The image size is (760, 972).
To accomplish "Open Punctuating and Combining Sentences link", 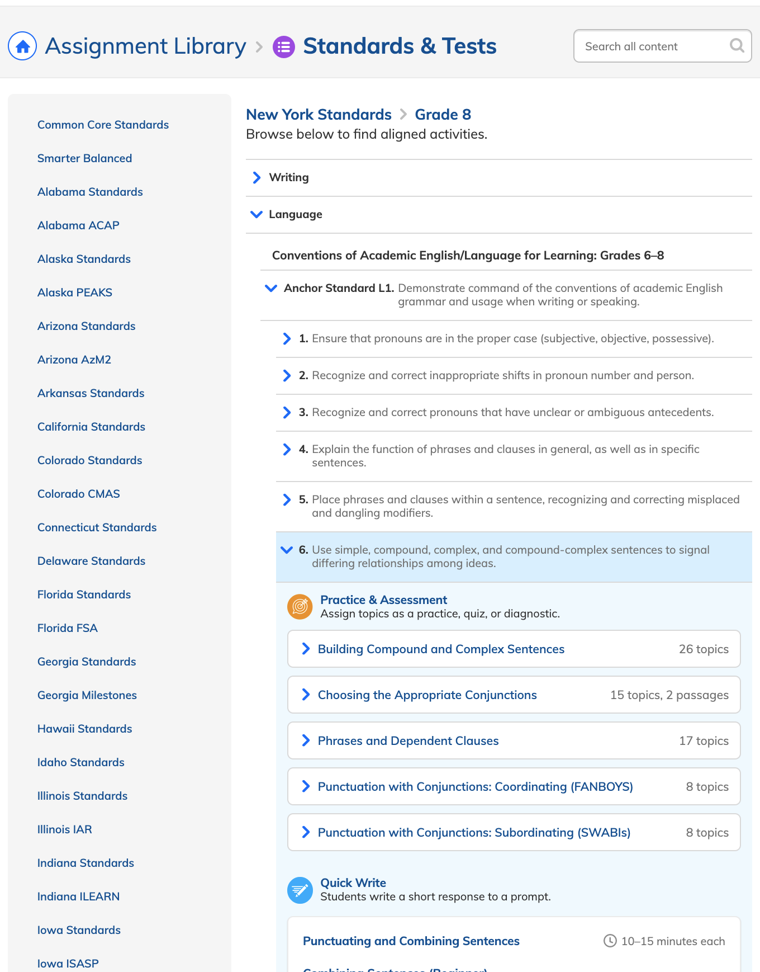I will coord(411,941).
